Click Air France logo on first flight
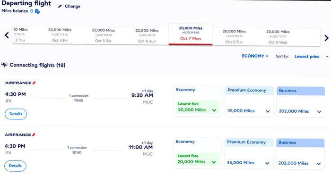 [x=20, y=83]
